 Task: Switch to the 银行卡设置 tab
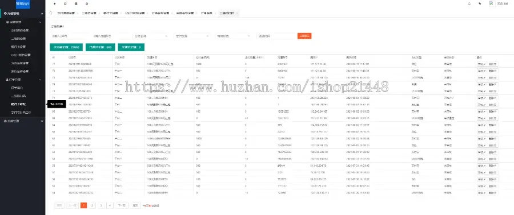click(110, 14)
